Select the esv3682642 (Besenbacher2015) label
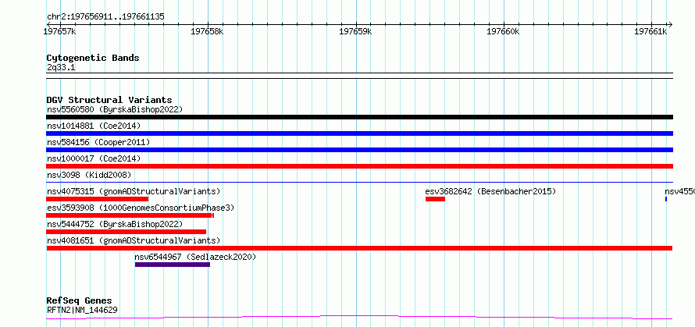The height and width of the screenshot is (327, 695). click(x=490, y=191)
